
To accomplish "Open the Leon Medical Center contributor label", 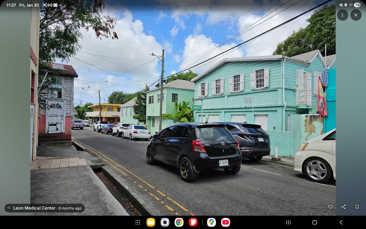I will pos(44,208).
